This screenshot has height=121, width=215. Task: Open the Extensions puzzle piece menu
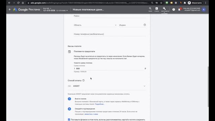point(185,3)
